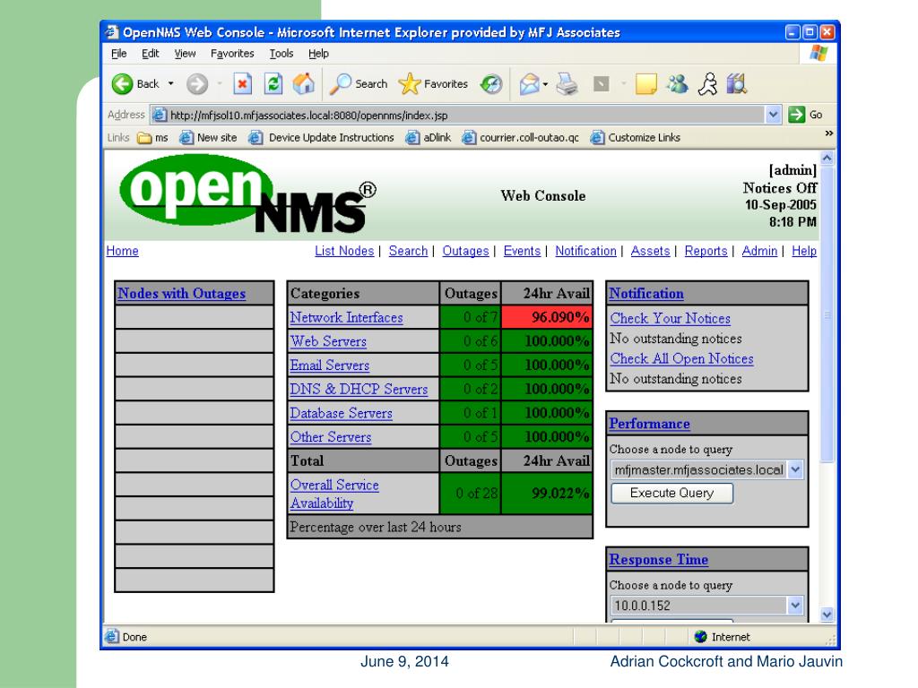Open the Web Servers category link

[x=328, y=341]
